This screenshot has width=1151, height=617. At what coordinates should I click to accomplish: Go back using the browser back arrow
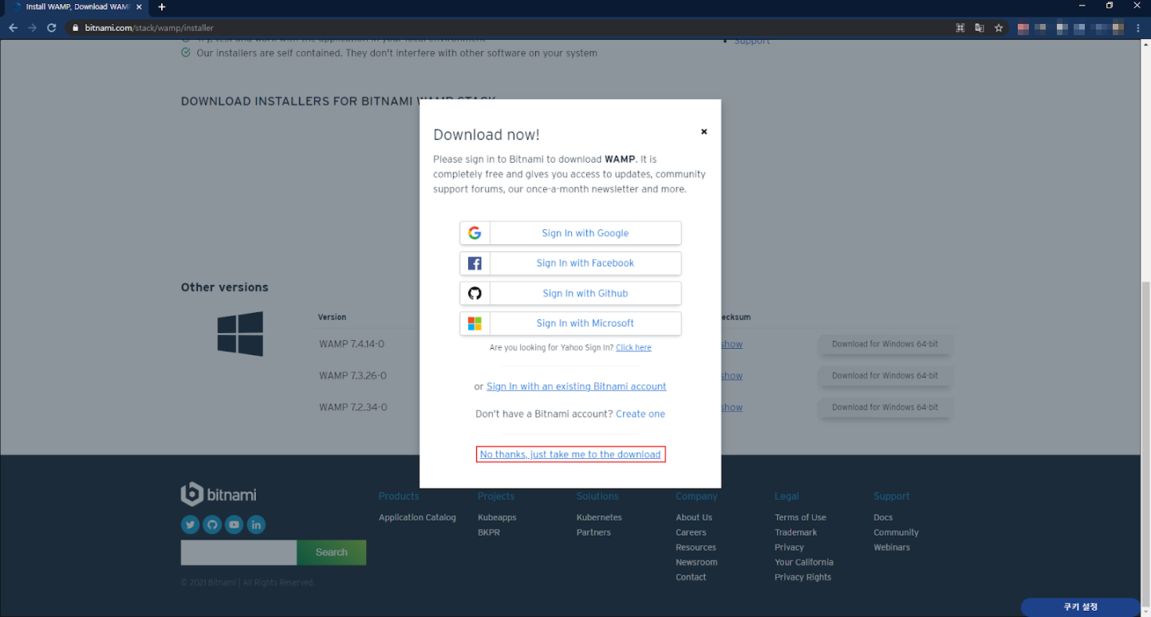click(x=13, y=28)
